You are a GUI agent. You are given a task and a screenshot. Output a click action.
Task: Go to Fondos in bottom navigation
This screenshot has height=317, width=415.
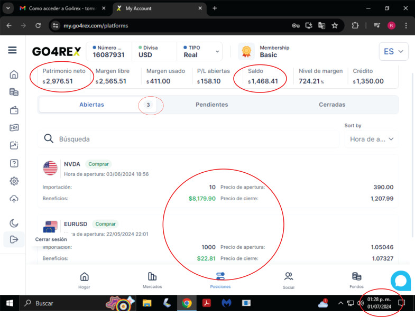pyautogui.click(x=356, y=281)
